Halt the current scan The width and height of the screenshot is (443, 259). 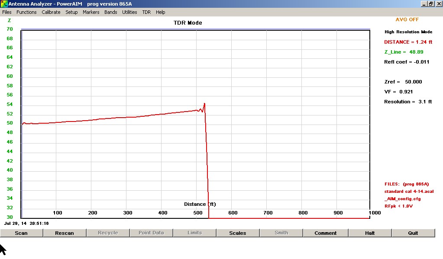coord(370,233)
